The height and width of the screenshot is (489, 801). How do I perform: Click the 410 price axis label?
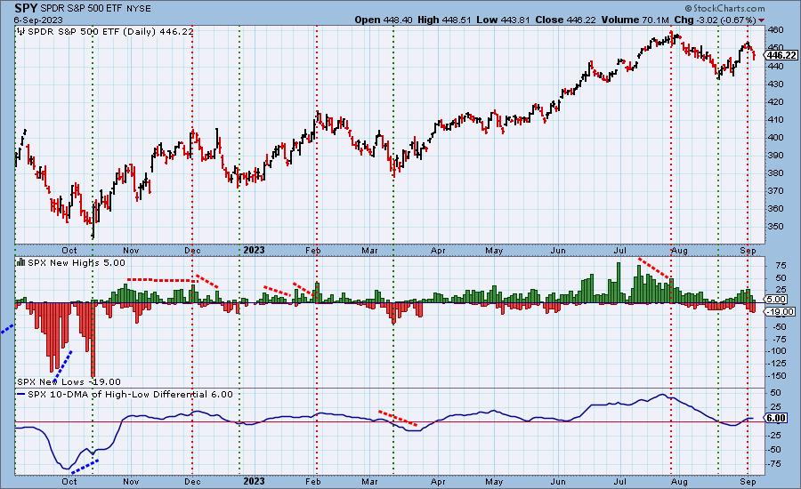775,119
